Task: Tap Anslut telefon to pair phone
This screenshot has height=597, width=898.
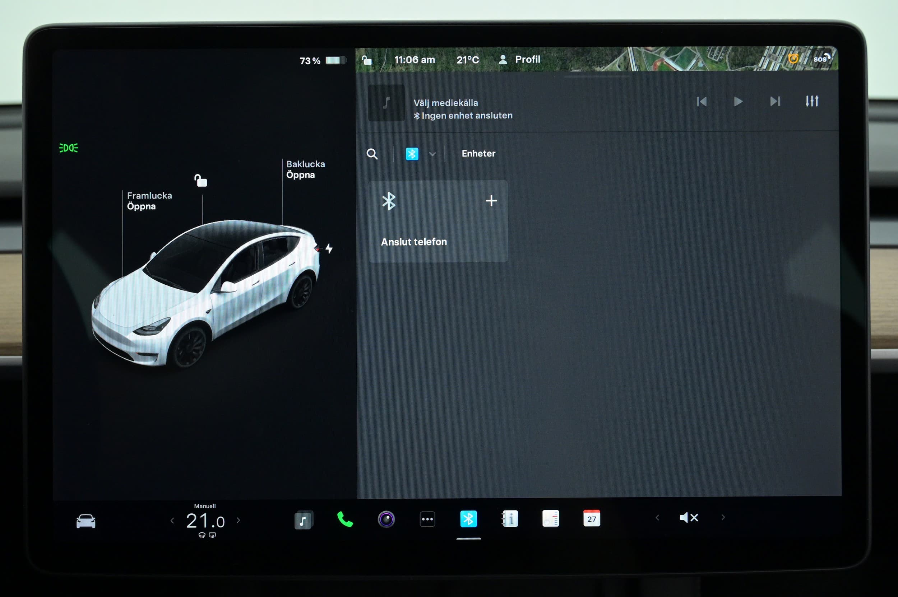Action: point(438,221)
